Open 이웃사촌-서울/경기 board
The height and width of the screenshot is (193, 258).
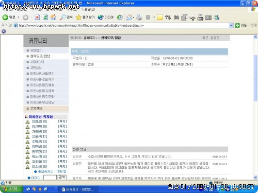(x=42, y=74)
